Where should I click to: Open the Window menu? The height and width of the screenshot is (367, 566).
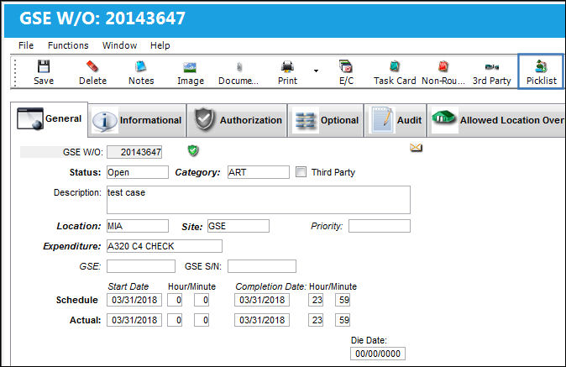[119, 45]
